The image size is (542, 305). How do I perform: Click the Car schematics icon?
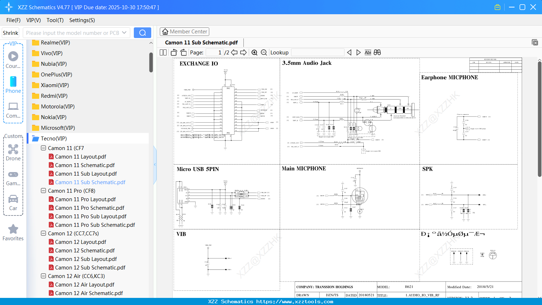pyautogui.click(x=13, y=199)
